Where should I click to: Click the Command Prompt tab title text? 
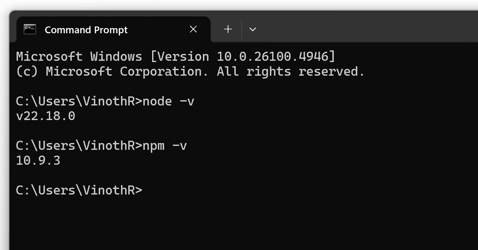[86, 29]
